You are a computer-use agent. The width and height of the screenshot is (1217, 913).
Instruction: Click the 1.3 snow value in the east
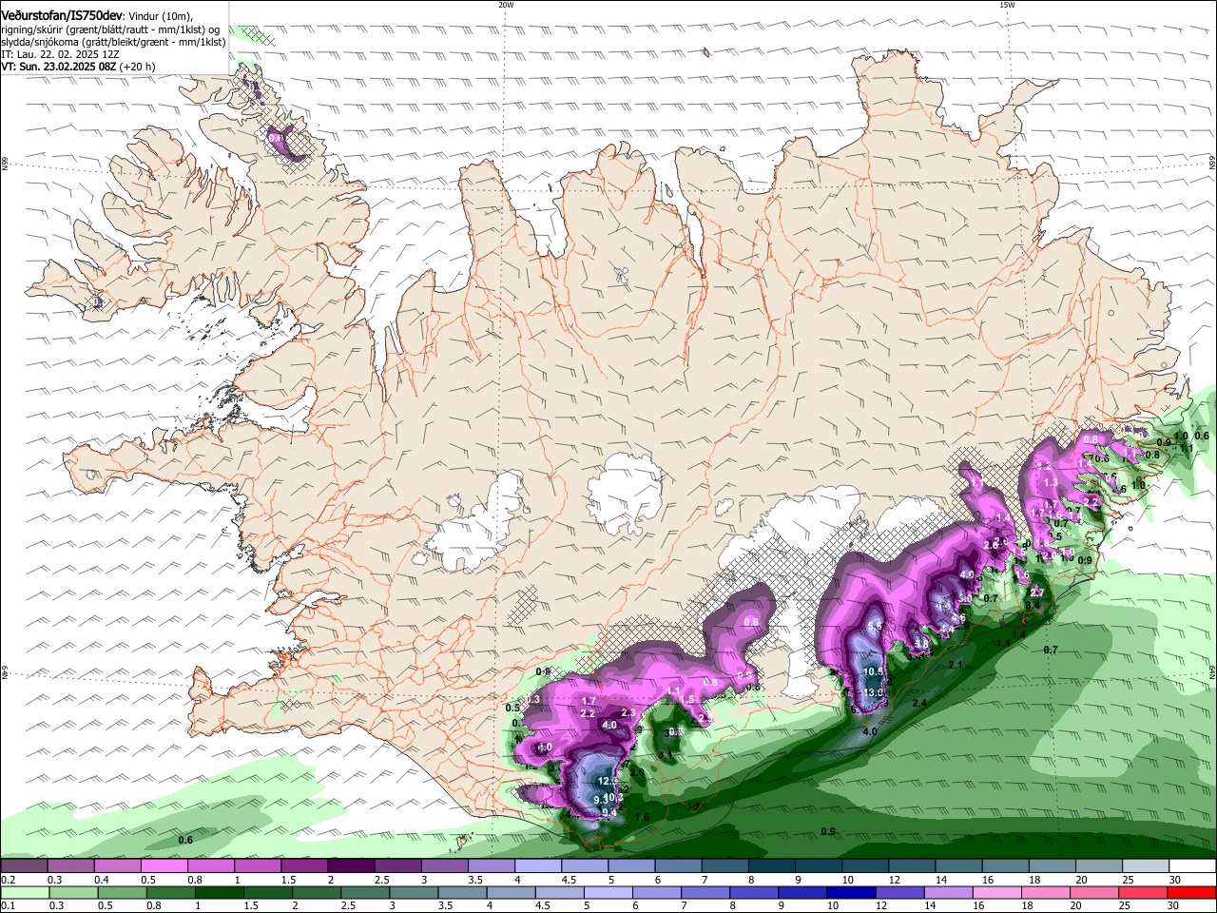click(x=1051, y=482)
